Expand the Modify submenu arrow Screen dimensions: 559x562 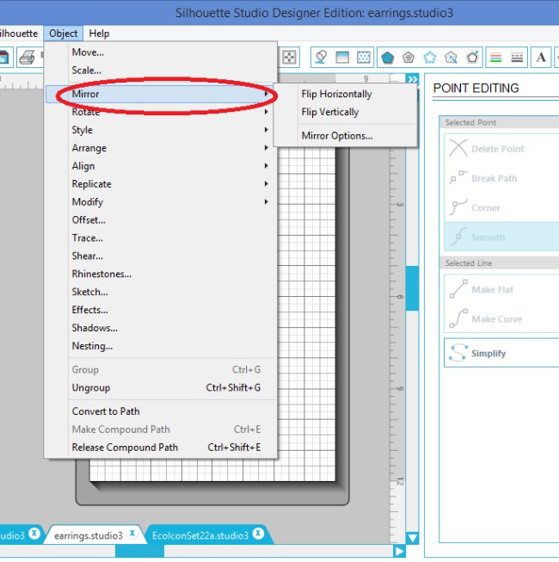pyautogui.click(x=266, y=201)
